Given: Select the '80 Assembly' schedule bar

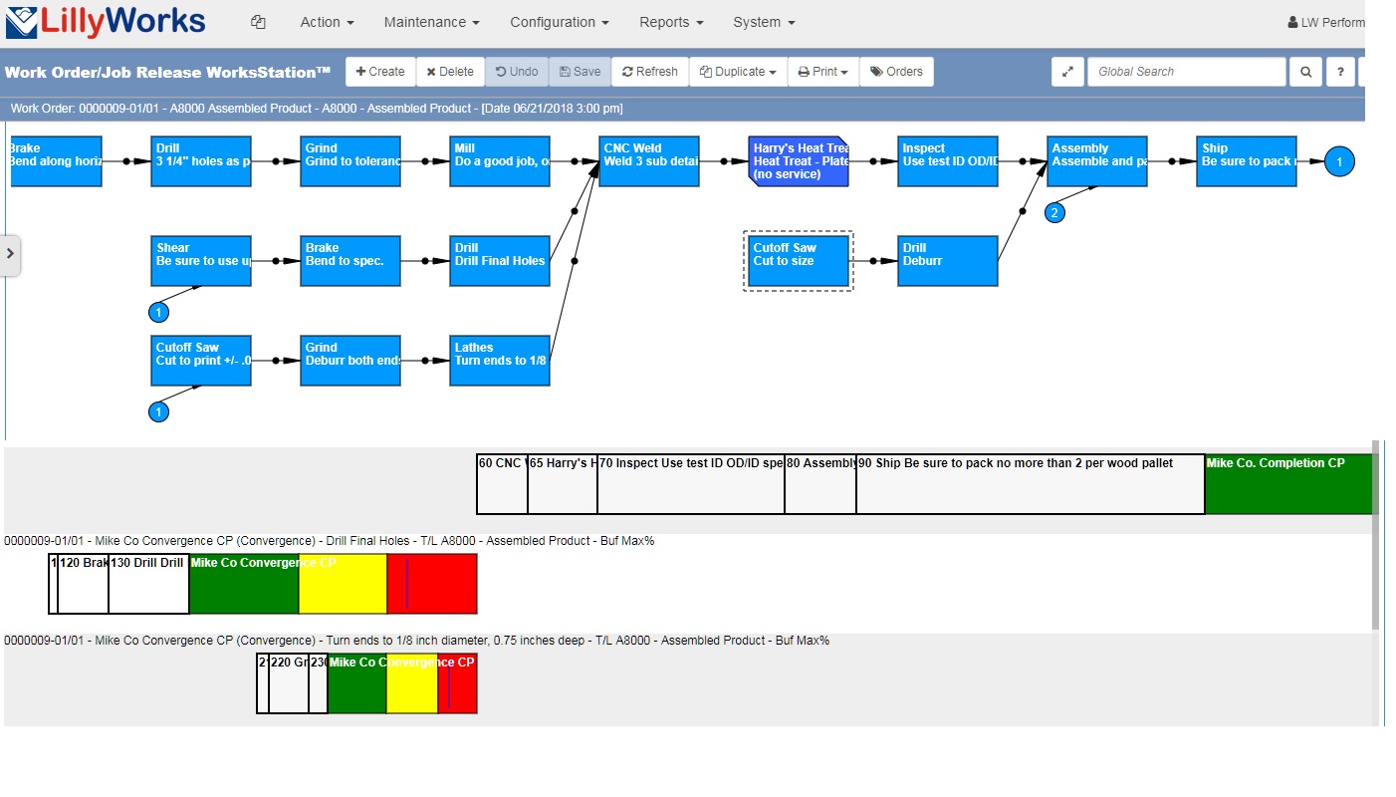Looking at the screenshot, I should [x=820, y=484].
